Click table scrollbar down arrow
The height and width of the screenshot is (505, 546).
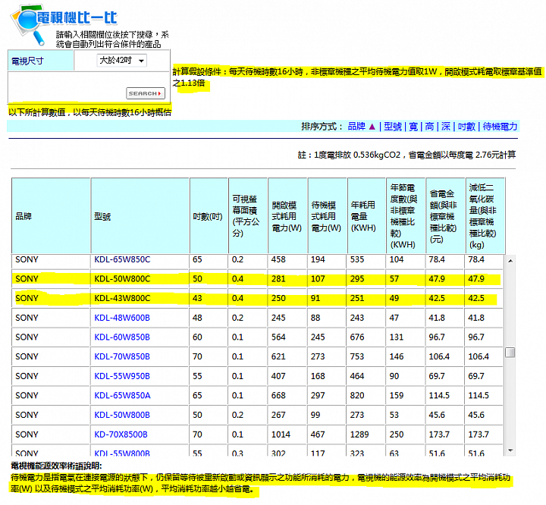coord(510,450)
